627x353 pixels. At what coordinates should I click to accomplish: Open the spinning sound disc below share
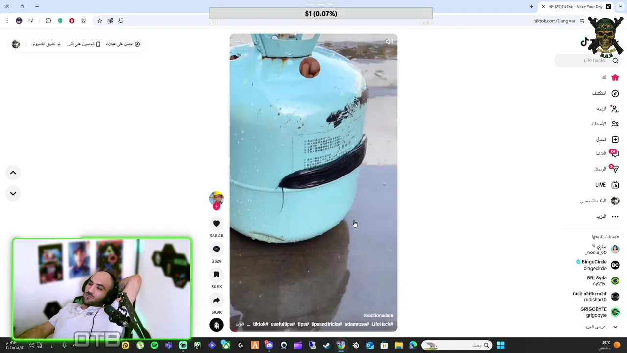(217, 325)
